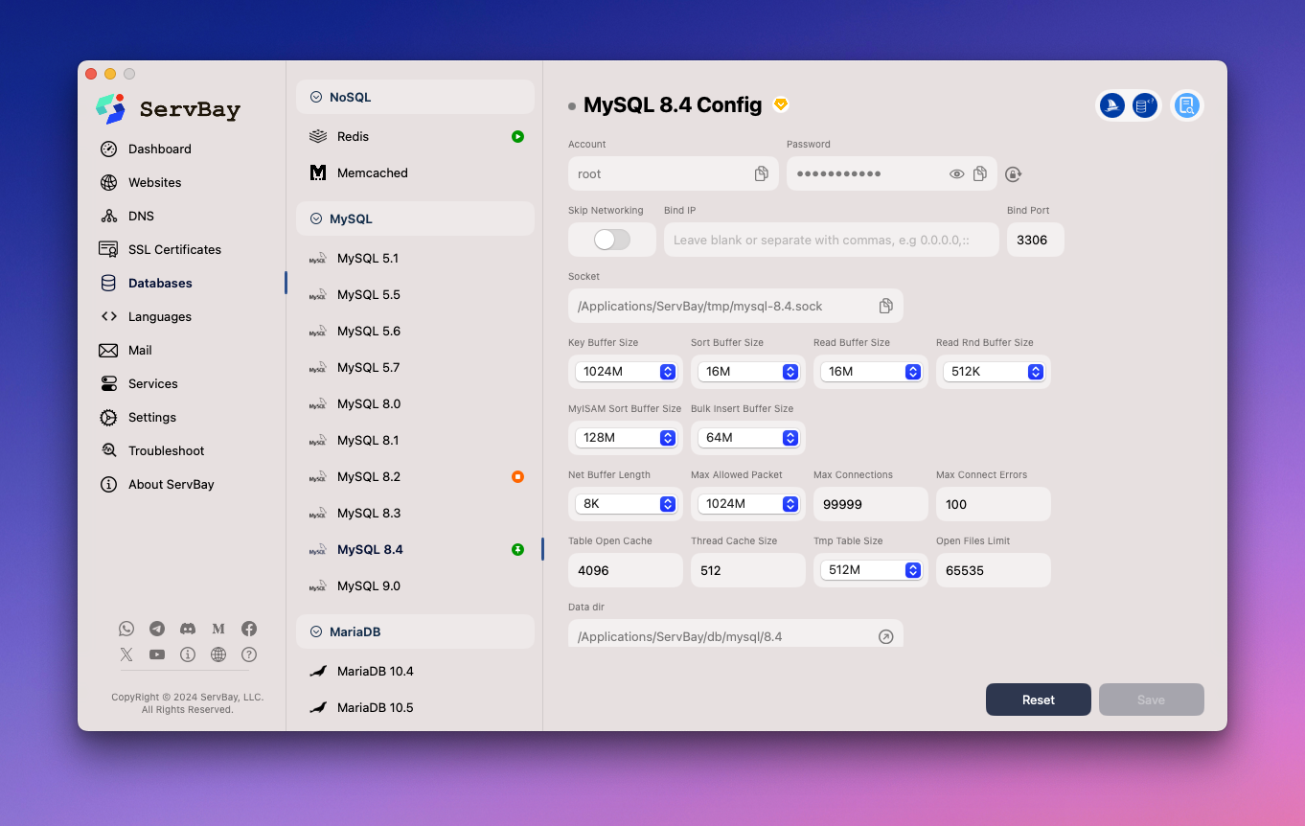Select Redis in the database list

click(415, 136)
